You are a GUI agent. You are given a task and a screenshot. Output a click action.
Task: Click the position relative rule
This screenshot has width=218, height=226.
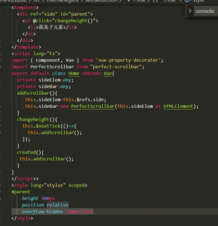click(45, 205)
